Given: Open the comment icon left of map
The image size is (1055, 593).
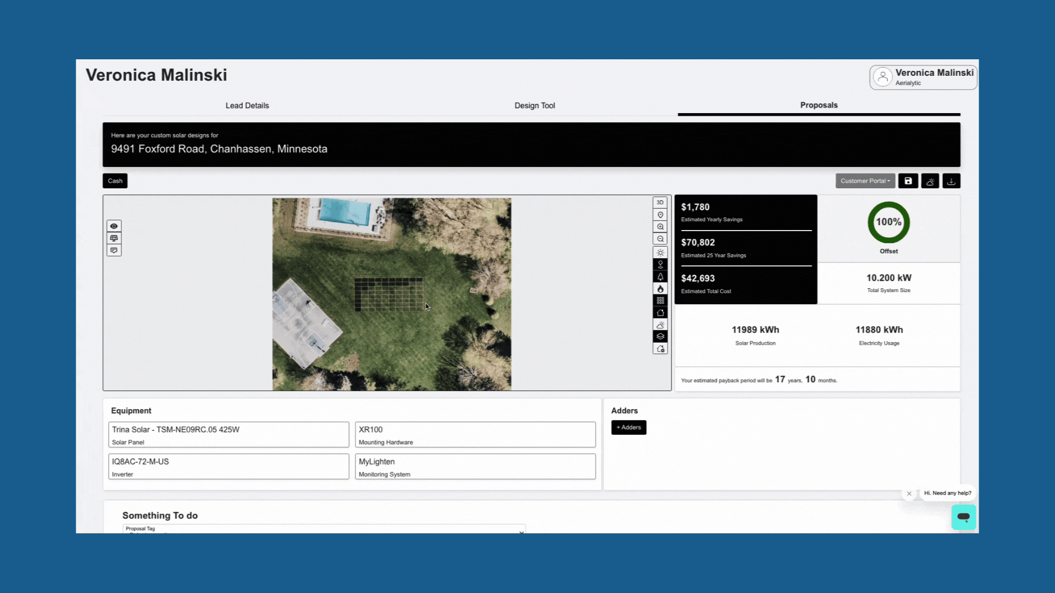Looking at the screenshot, I should 114,250.
